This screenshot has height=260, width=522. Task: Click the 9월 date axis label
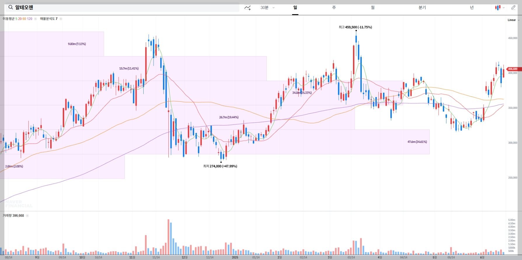click(x=37, y=257)
